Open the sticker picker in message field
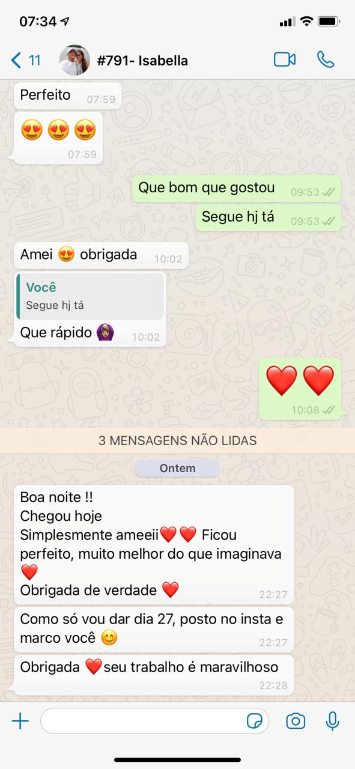Viewport: 355px width, 769px height. click(255, 721)
